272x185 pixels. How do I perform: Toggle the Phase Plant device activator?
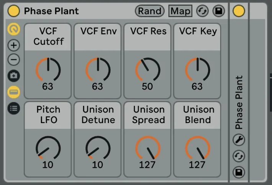point(239,11)
